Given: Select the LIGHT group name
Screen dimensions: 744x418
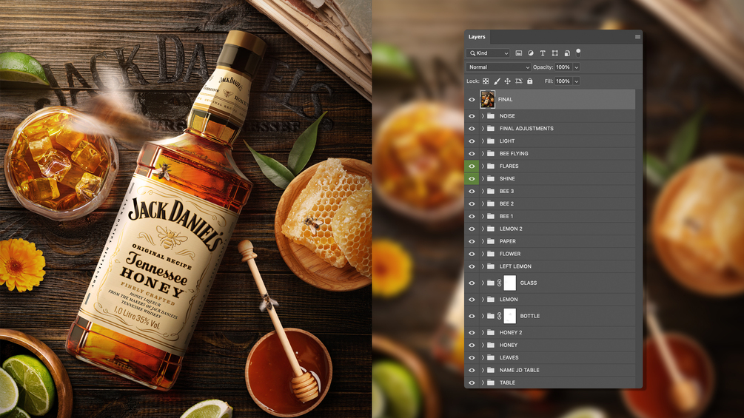Looking at the screenshot, I should point(507,141).
